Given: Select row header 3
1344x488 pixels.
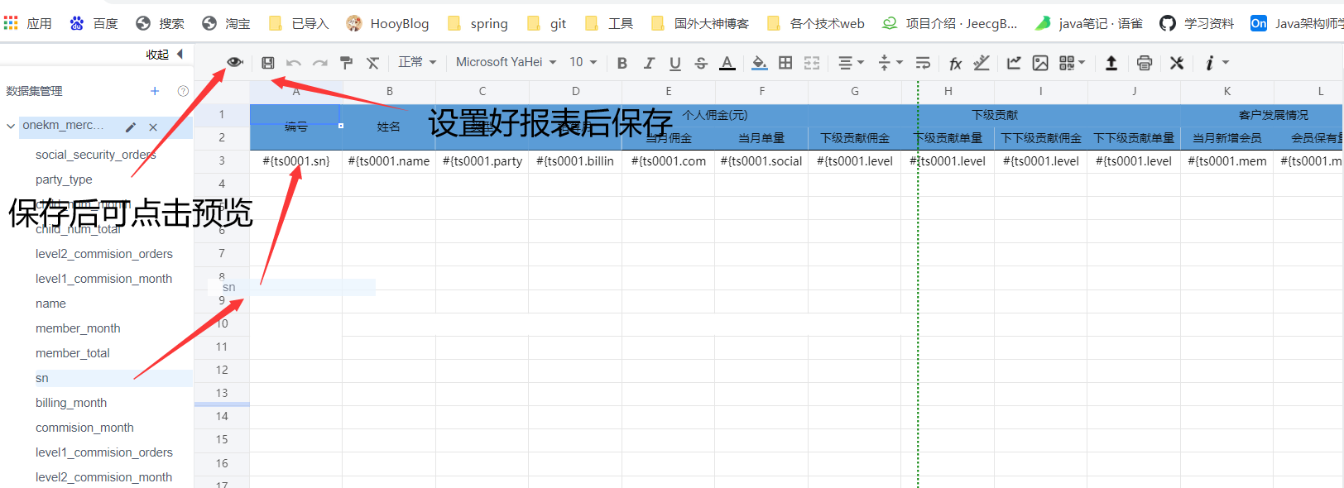Looking at the screenshot, I should point(222,160).
